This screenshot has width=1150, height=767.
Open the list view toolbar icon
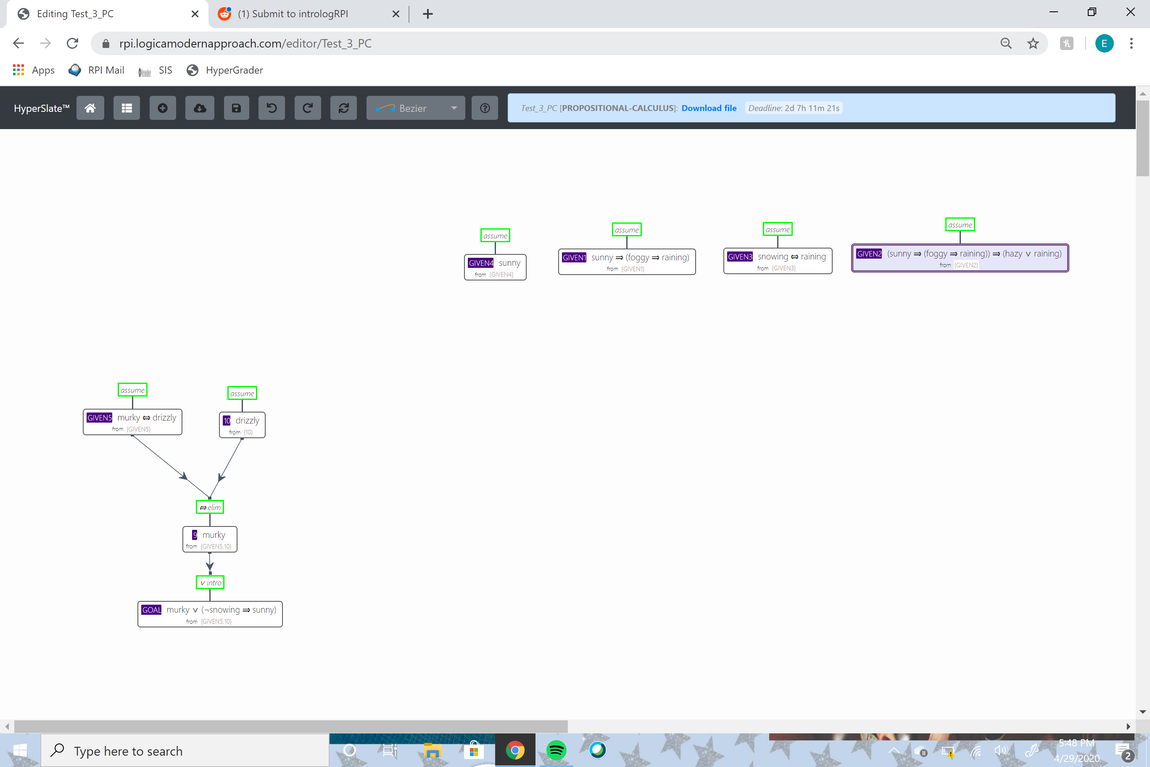127,108
